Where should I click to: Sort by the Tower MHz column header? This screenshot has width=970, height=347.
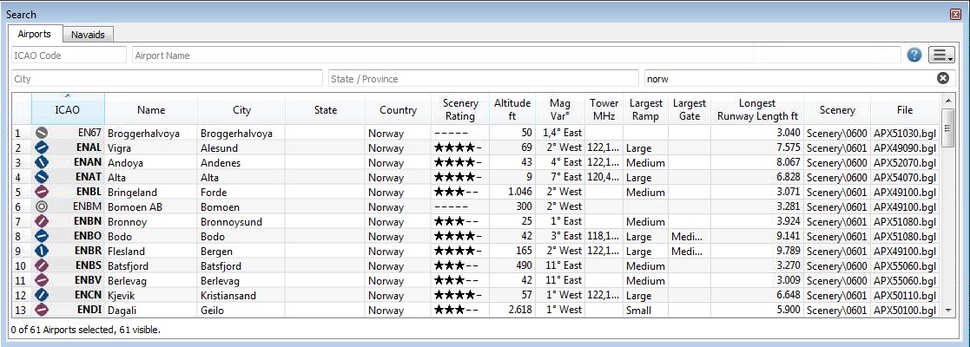[604, 109]
